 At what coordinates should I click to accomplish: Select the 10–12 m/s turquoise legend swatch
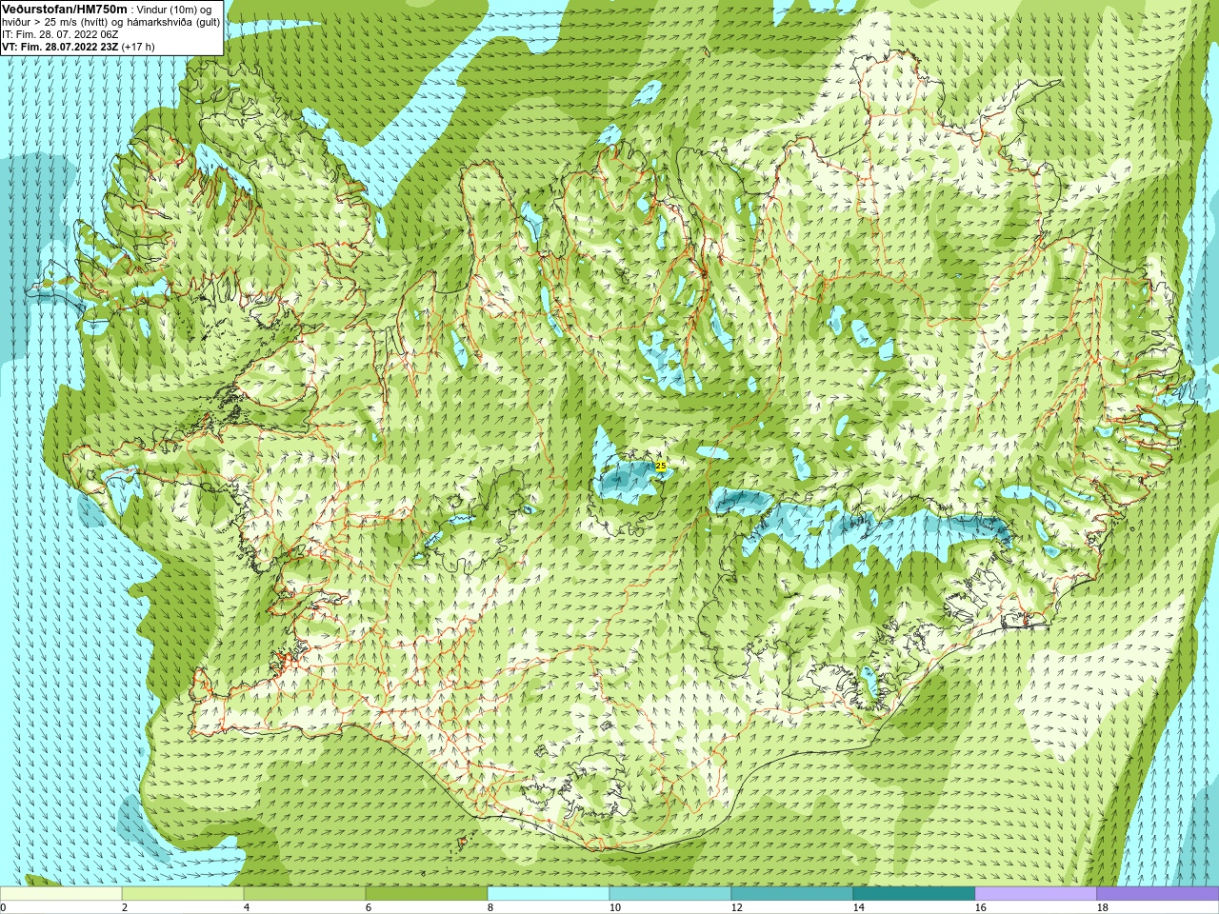click(x=670, y=894)
